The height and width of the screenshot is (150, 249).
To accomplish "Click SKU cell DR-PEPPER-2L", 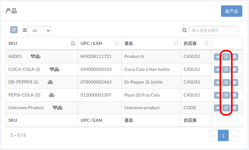I will (24, 82).
